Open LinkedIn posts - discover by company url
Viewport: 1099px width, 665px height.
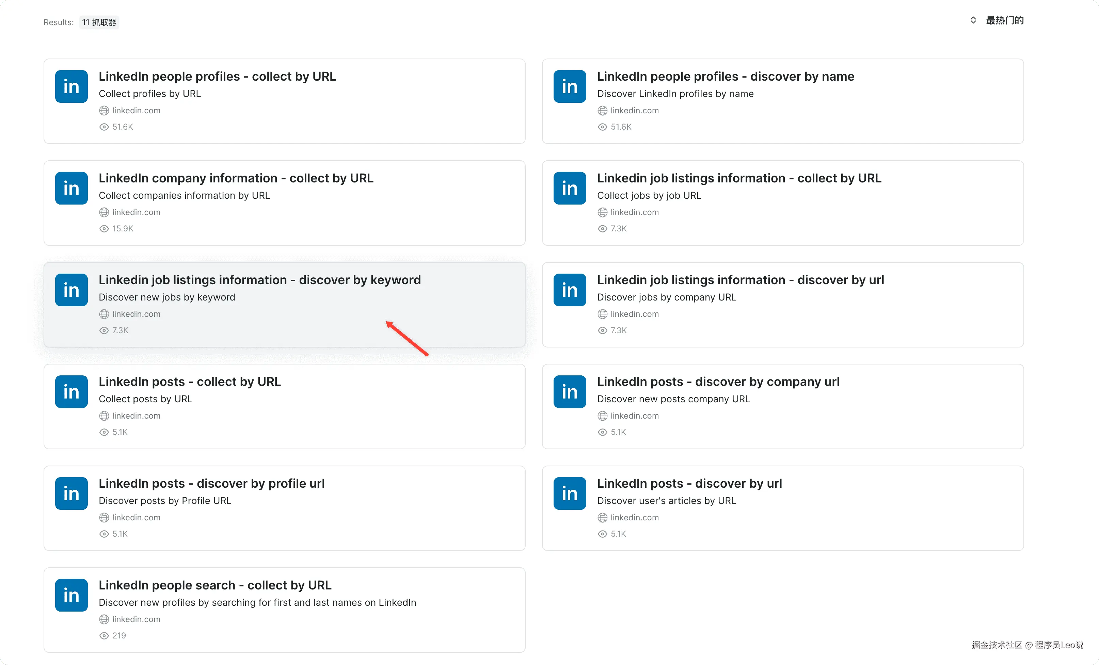(718, 382)
